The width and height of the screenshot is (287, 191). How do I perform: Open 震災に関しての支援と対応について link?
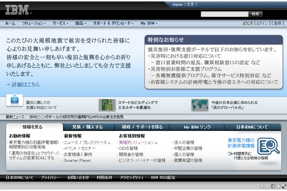(41, 105)
